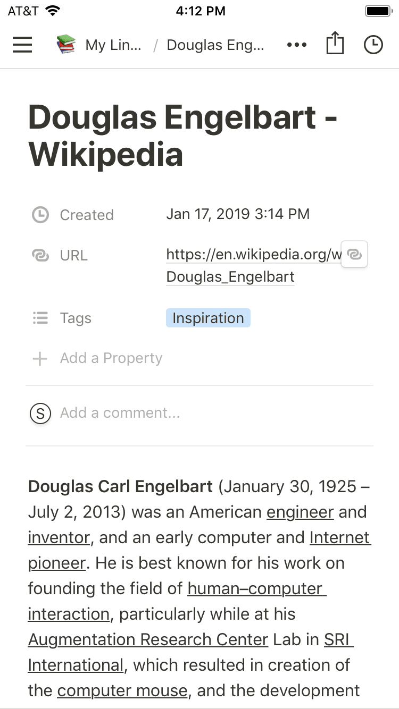Select the Douglas Eng... breadcrumb item

[215, 45]
